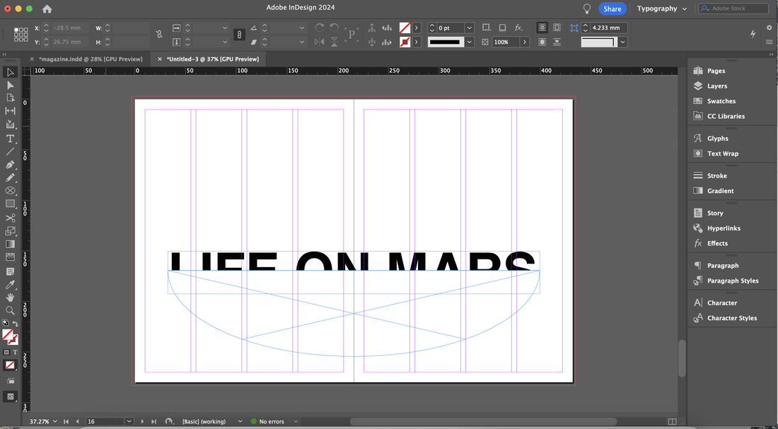Image resolution: width=778 pixels, height=429 pixels.
Task: Click the Apply None swatch in toolbox
Action: [x=10, y=365]
